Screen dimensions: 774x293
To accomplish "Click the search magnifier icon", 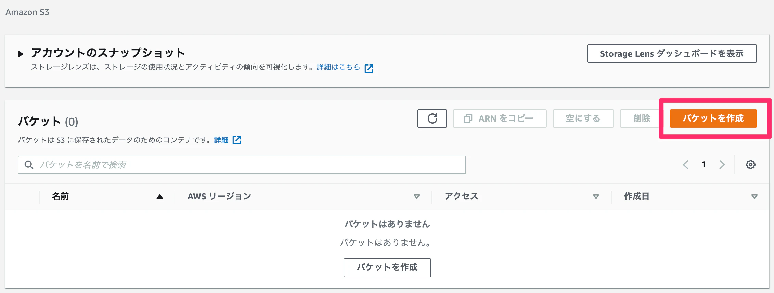I will click(29, 165).
